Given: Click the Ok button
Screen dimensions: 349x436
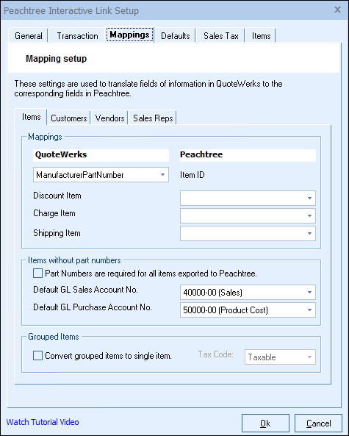Looking at the screenshot, I should click(x=265, y=424).
